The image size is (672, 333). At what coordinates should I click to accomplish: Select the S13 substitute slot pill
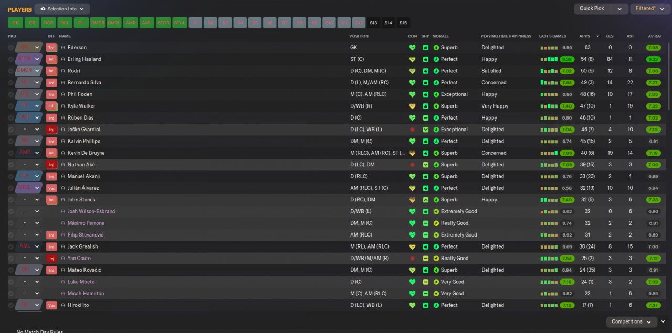pos(373,23)
